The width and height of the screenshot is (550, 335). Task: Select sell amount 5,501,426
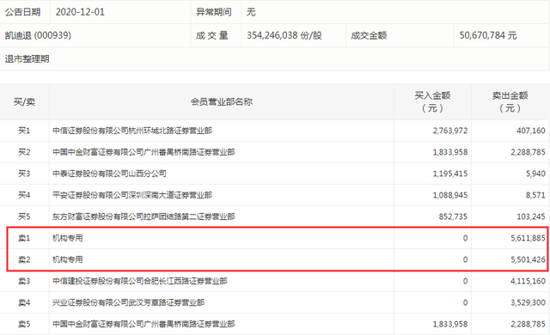[x=528, y=259]
